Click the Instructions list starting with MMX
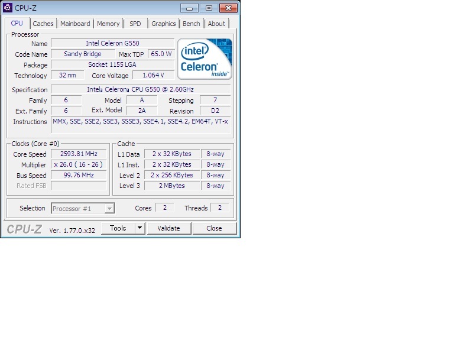Viewport: 454px width, 363px height. (141, 125)
